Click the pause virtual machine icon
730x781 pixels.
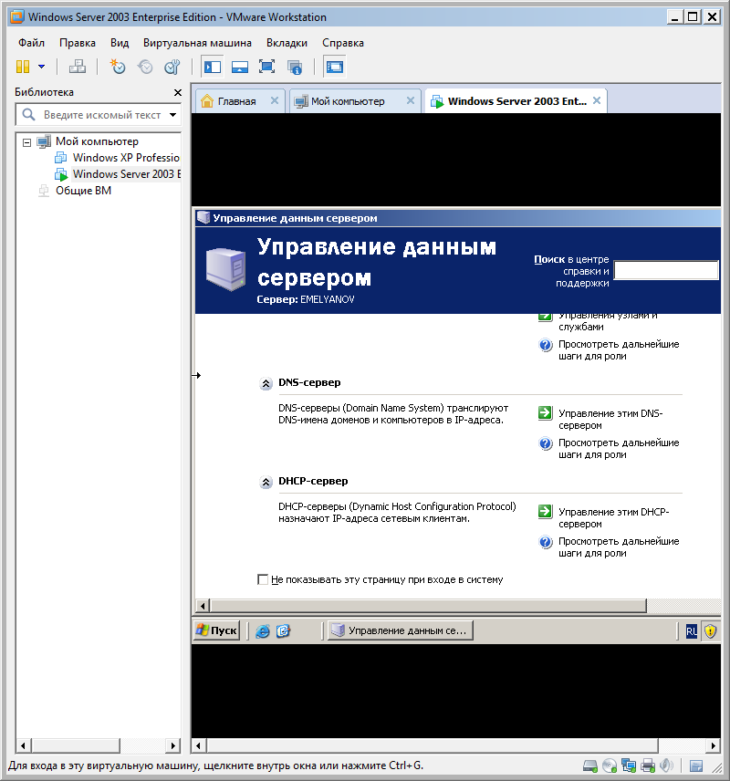[x=23, y=67]
